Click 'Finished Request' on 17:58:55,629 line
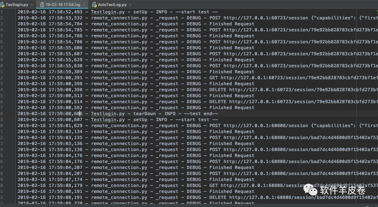 point(232,60)
